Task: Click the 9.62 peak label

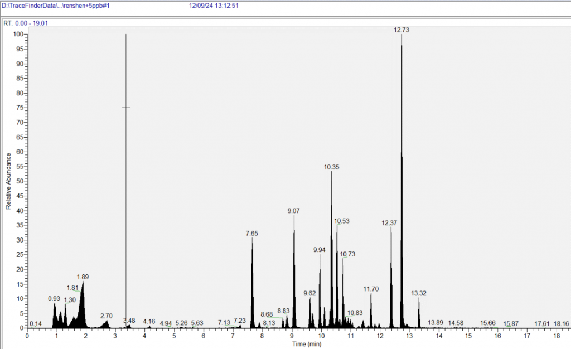Action: (x=310, y=293)
